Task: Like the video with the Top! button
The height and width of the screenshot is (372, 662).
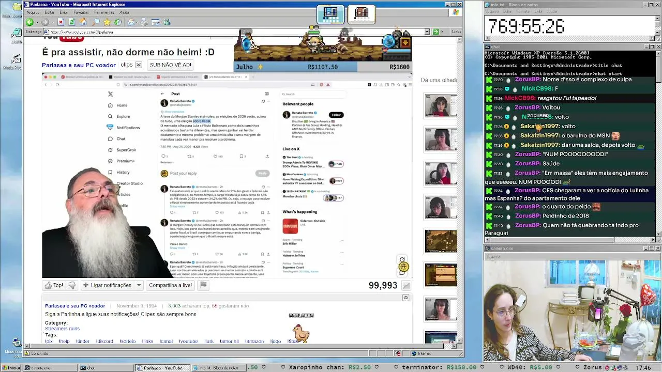Action: tap(54, 285)
